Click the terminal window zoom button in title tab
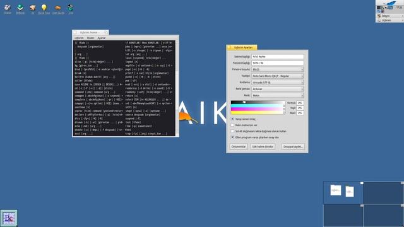Image resolution: width=404 pixels, height=227 pixels. click(x=105, y=32)
